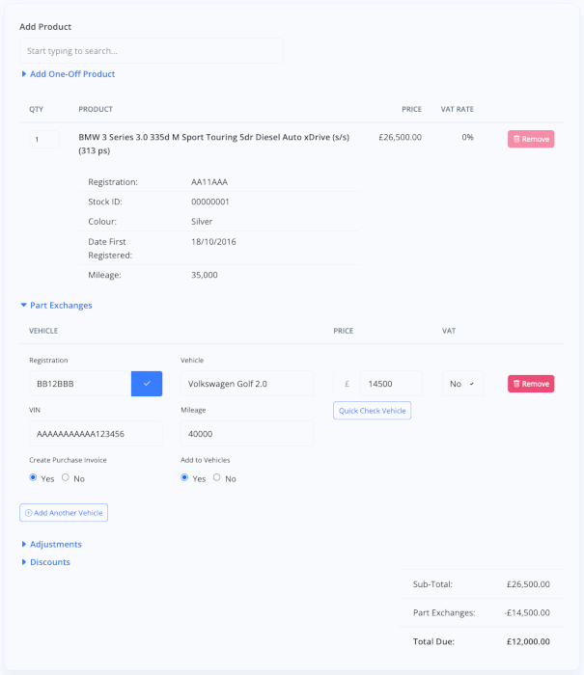
Task: Click the Sub-Total amount £26,500.00
Action: [528, 584]
